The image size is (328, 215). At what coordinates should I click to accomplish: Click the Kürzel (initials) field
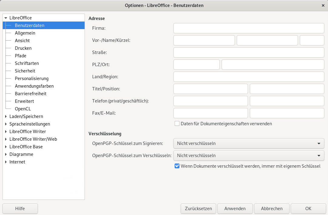click(312, 40)
